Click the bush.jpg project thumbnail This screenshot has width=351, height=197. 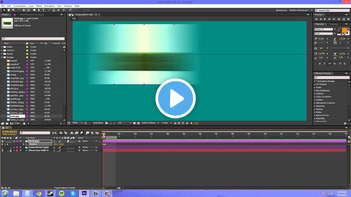7,23
